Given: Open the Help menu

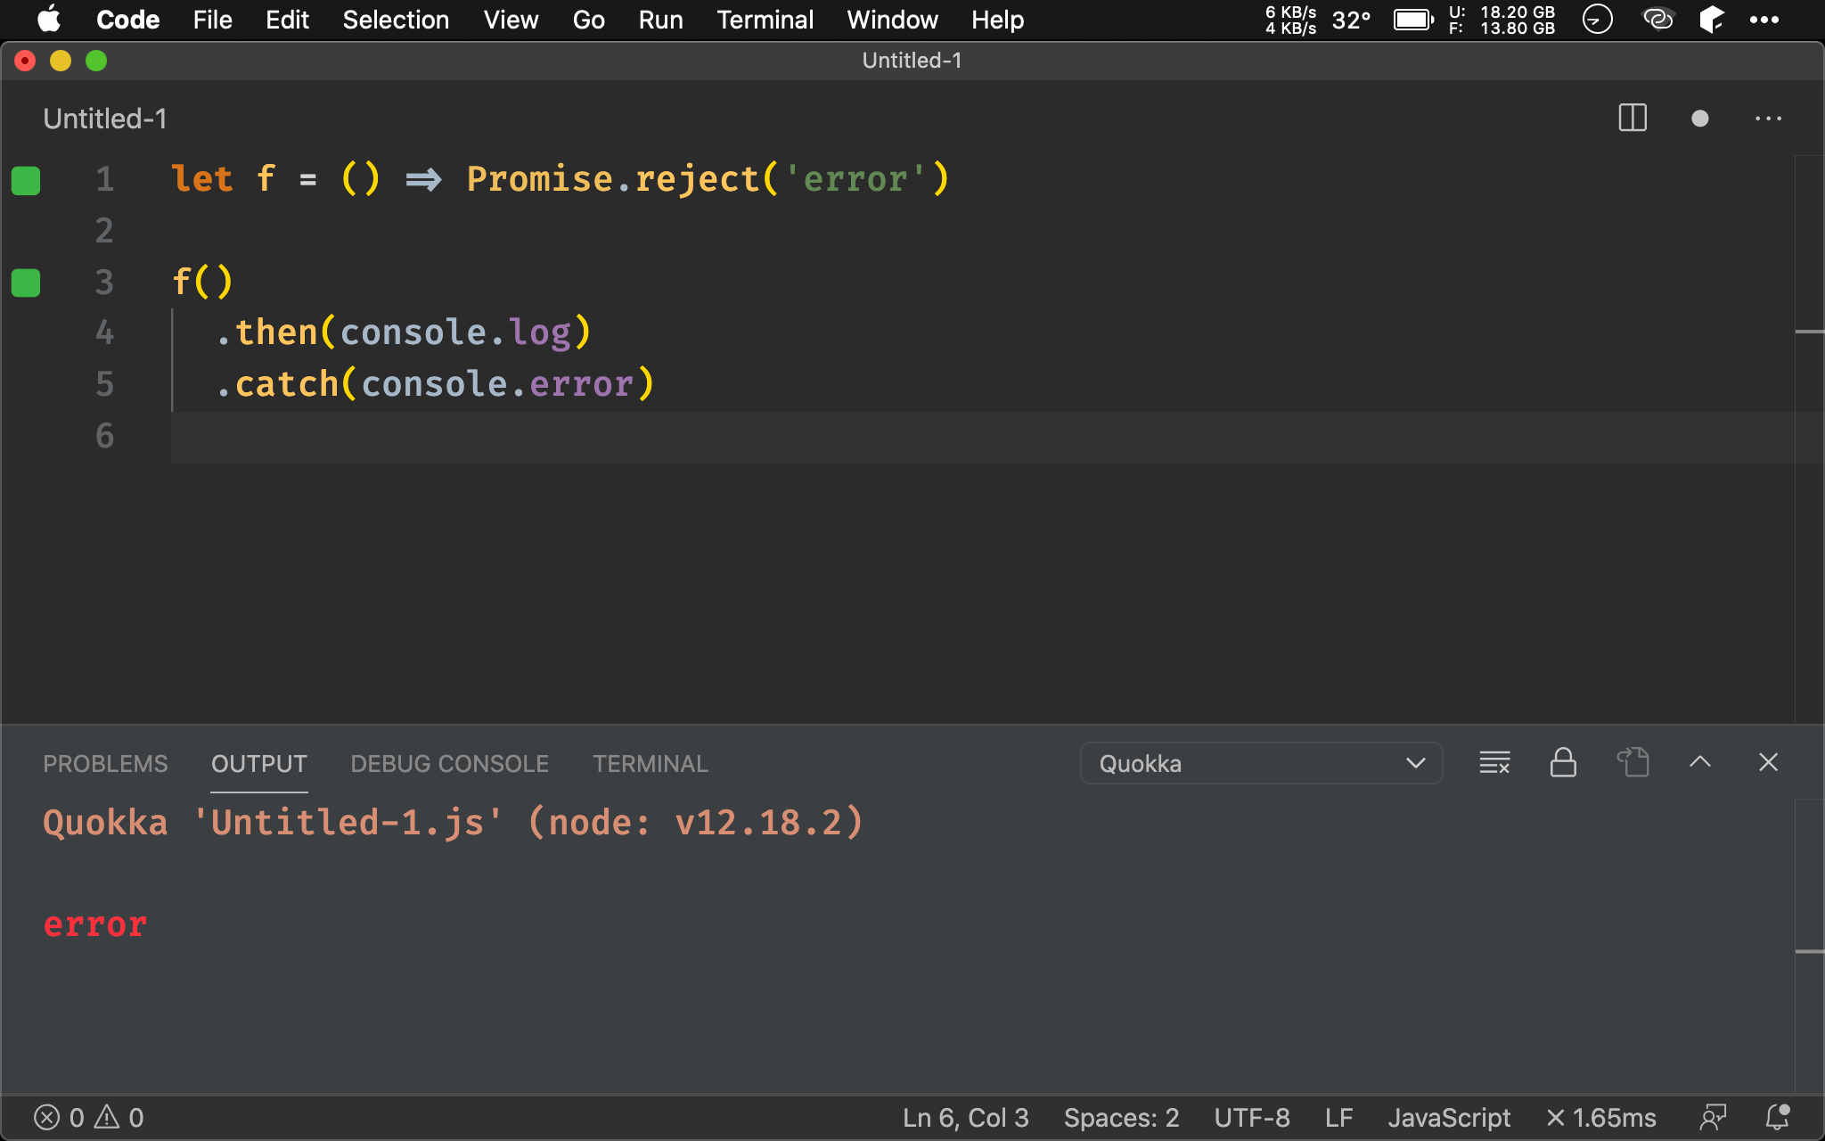Looking at the screenshot, I should point(997,20).
